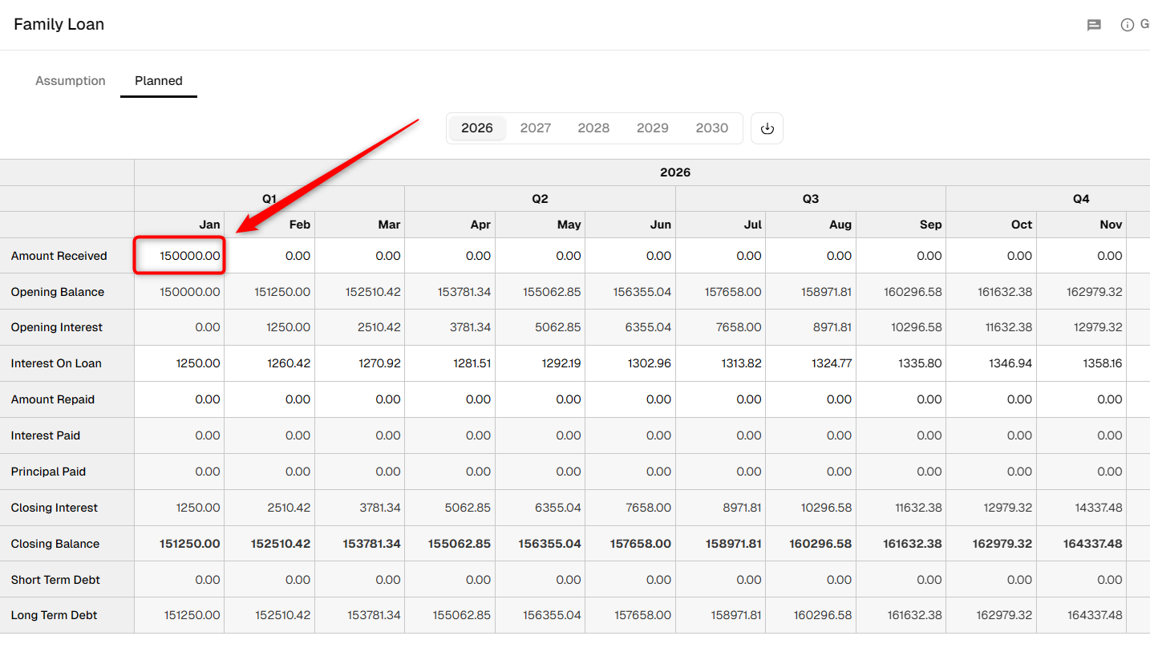Click the Aug column header
The height and width of the screenshot is (648, 1150).
click(811, 225)
